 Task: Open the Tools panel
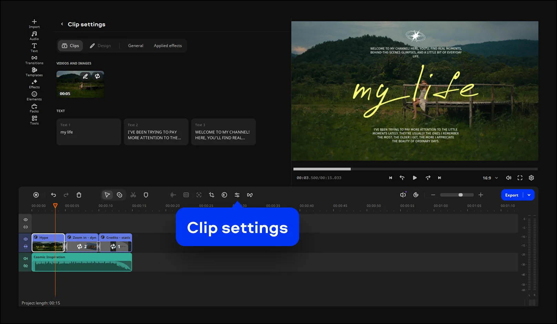click(34, 120)
